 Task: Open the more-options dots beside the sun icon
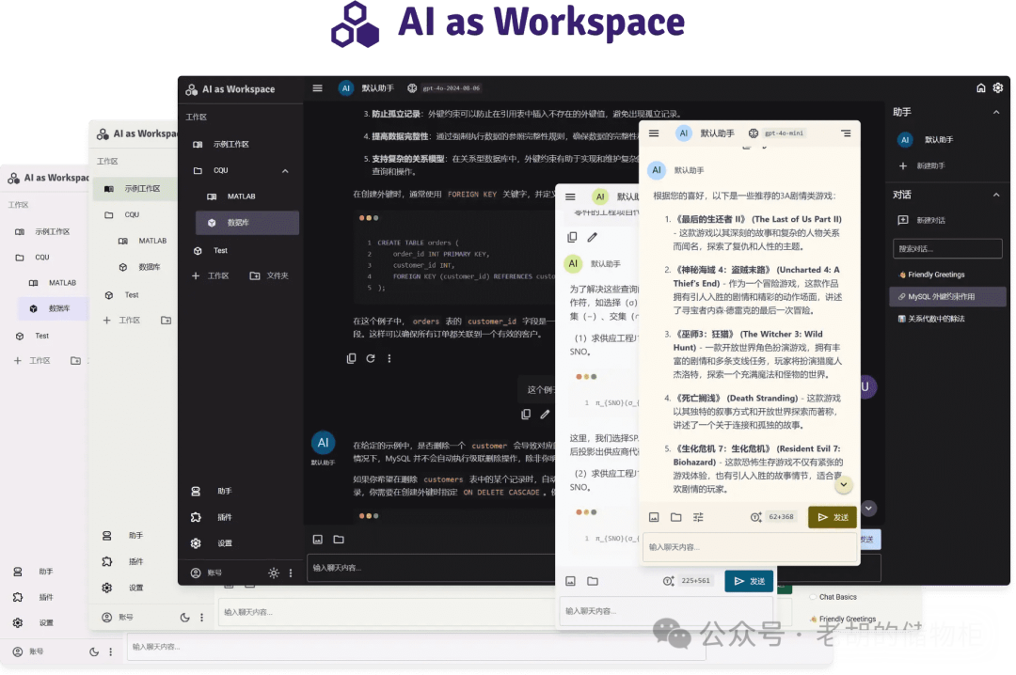(x=291, y=573)
